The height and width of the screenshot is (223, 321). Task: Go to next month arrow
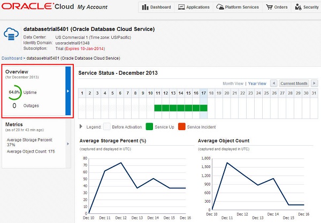click(314, 83)
